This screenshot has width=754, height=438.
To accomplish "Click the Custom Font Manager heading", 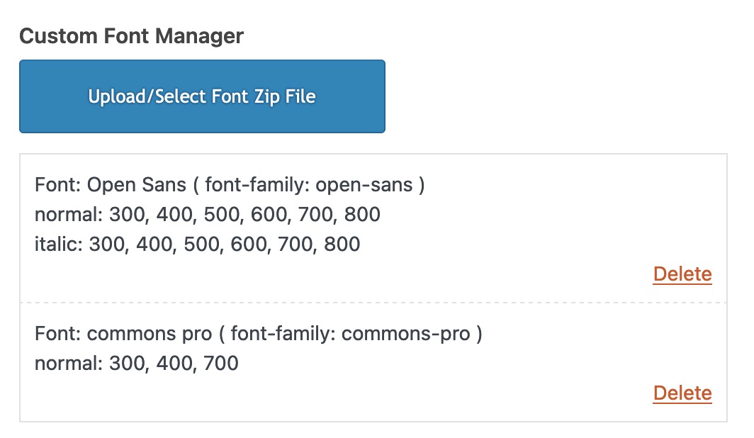I will [131, 36].
